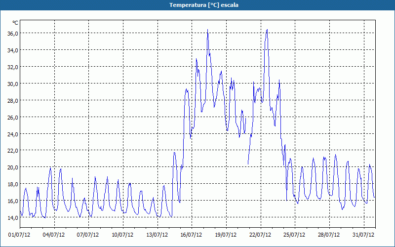Click the 18,0 y-axis label
Screen dimensions: 395x247
(x=13, y=184)
